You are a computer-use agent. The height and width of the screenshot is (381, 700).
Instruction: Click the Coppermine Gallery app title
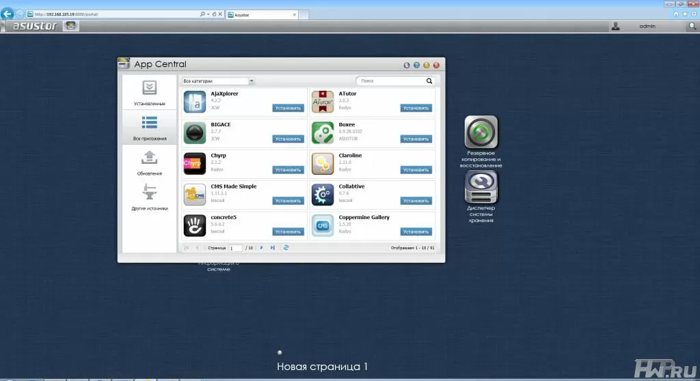click(x=364, y=217)
